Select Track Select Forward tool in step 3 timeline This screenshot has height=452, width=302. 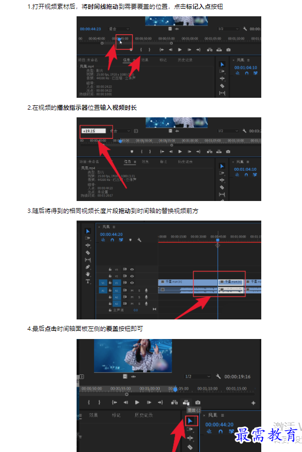(87, 238)
